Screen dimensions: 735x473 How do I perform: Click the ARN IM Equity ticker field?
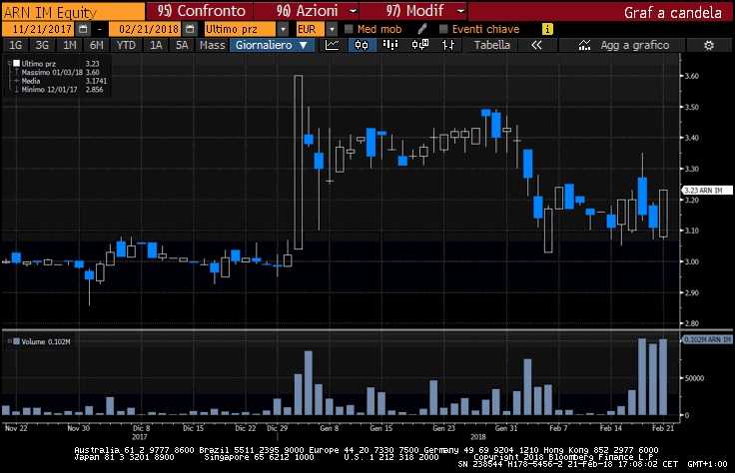pyautogui.click(x=74, y=11)
